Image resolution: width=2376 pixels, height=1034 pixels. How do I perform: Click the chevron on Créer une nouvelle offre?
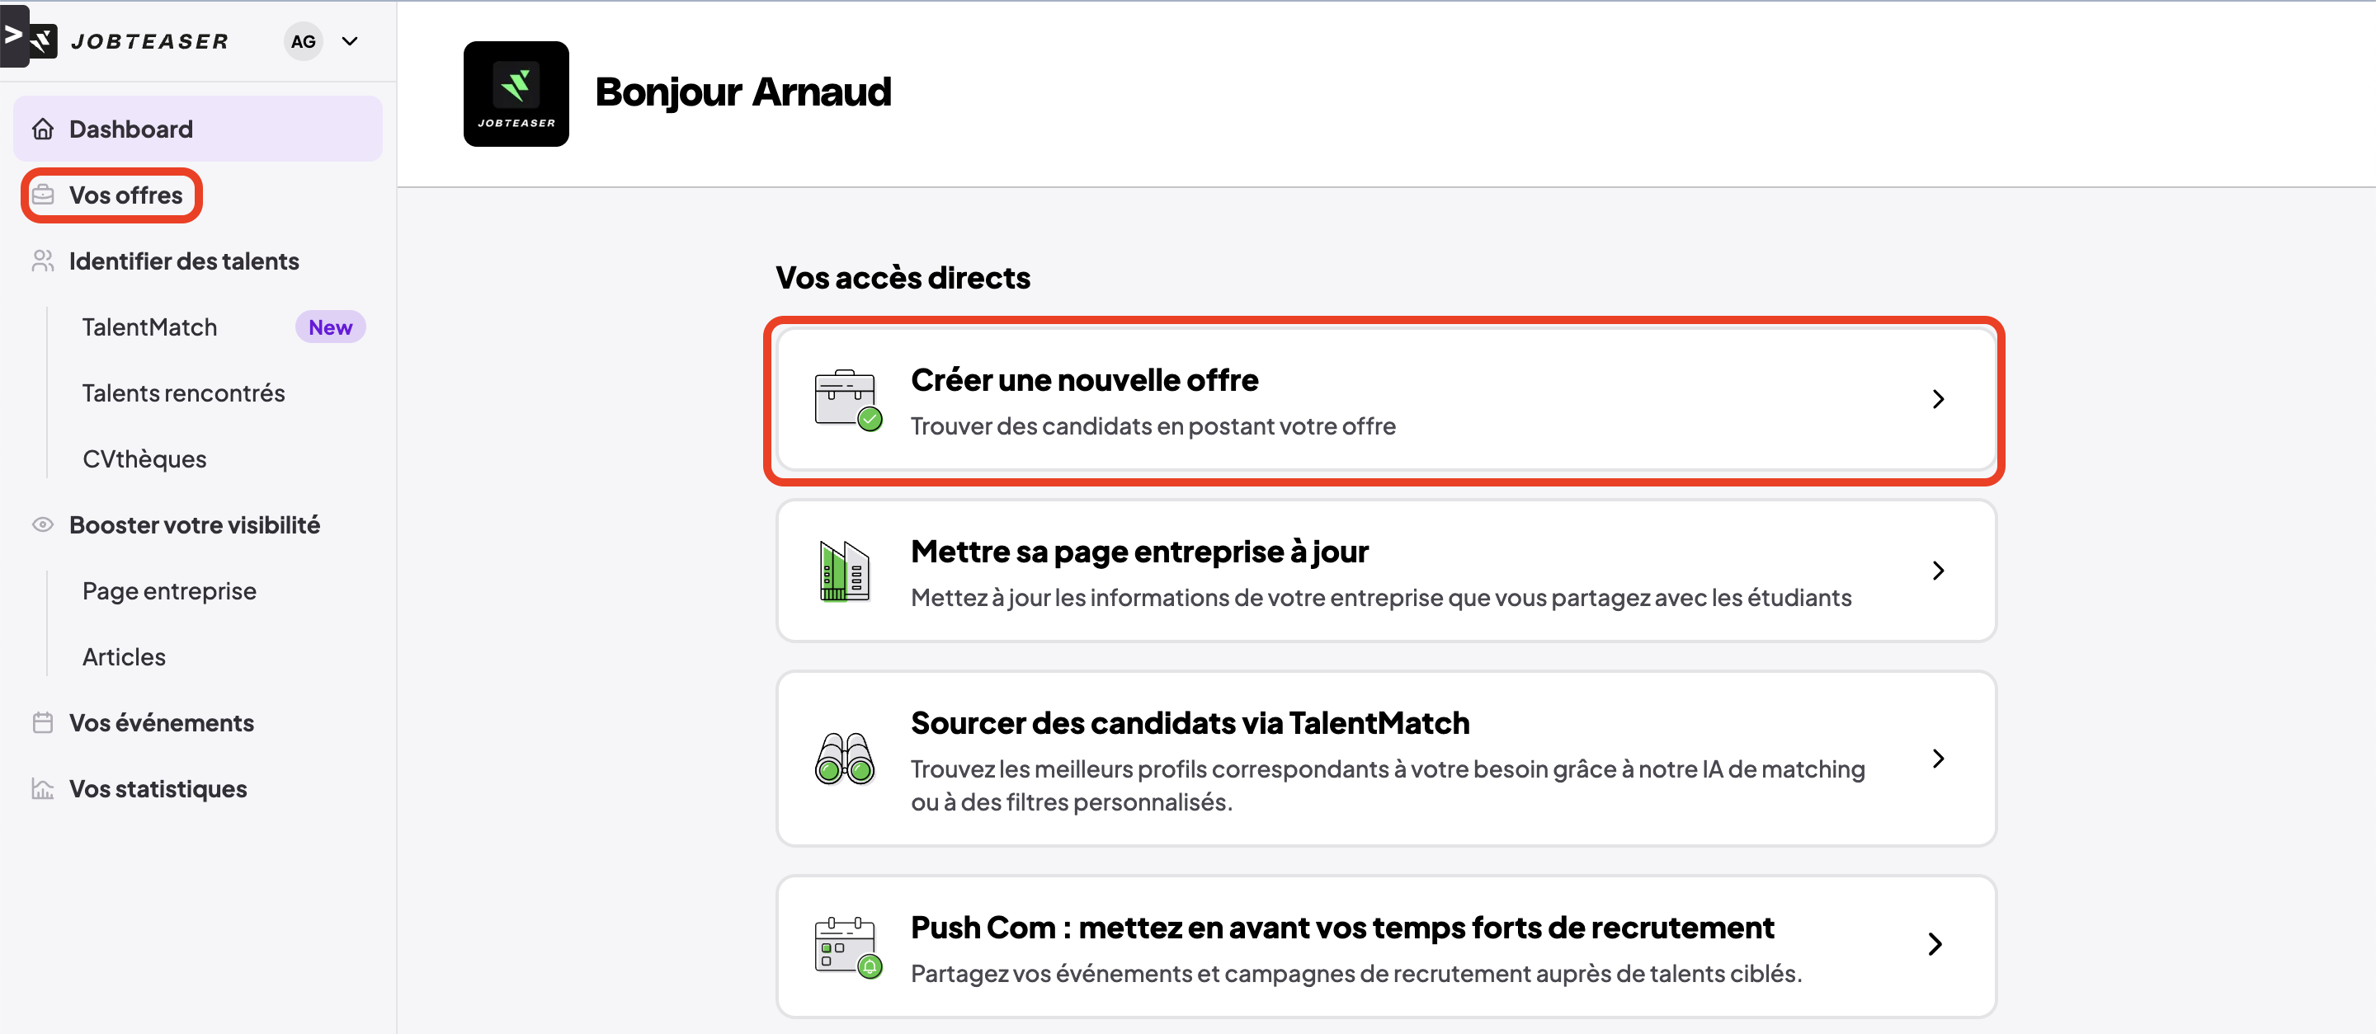pyautogui.click(x=1938, y=399)
